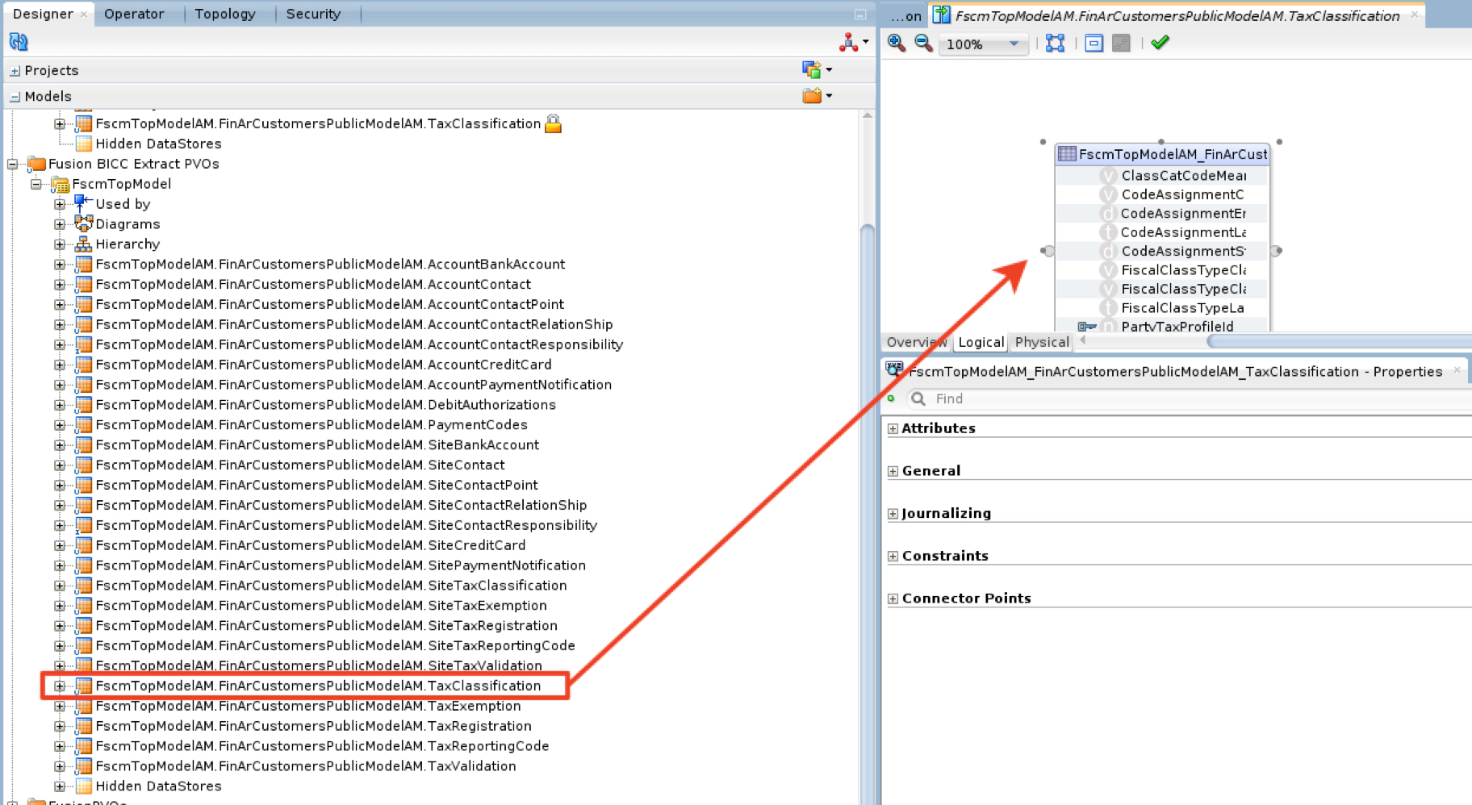Click the new project icon in Projects header
The height and width of the screenshot is (805, 1472).
tap(816, 70)
